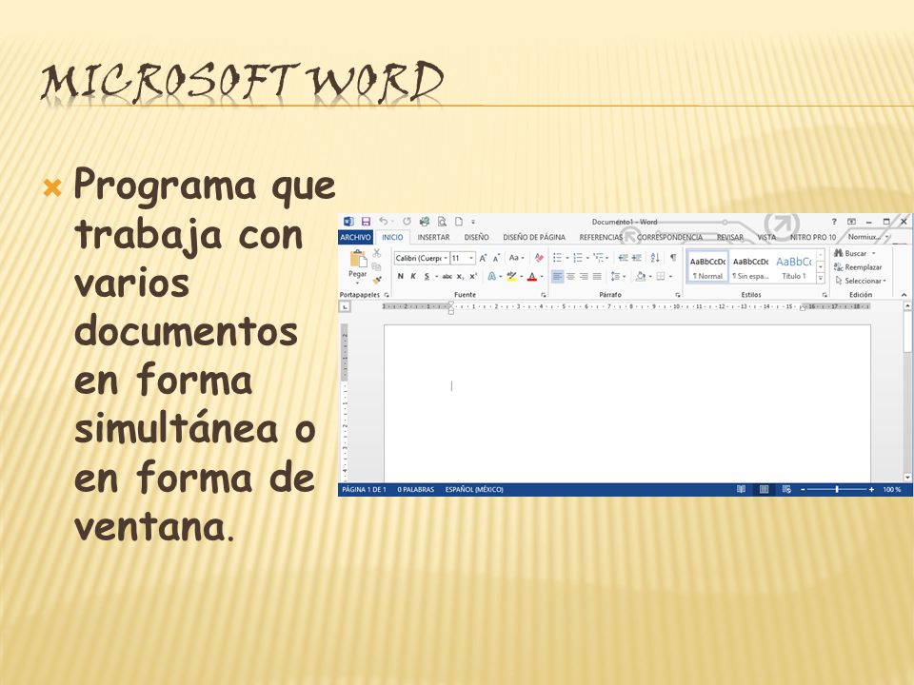Image resolution: width=914 pixels, height=685 pixels.
Task: Apply superscript x² formatting
Action: point(473,277)
